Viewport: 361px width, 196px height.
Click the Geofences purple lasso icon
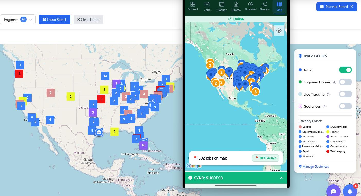pos(300,106)
